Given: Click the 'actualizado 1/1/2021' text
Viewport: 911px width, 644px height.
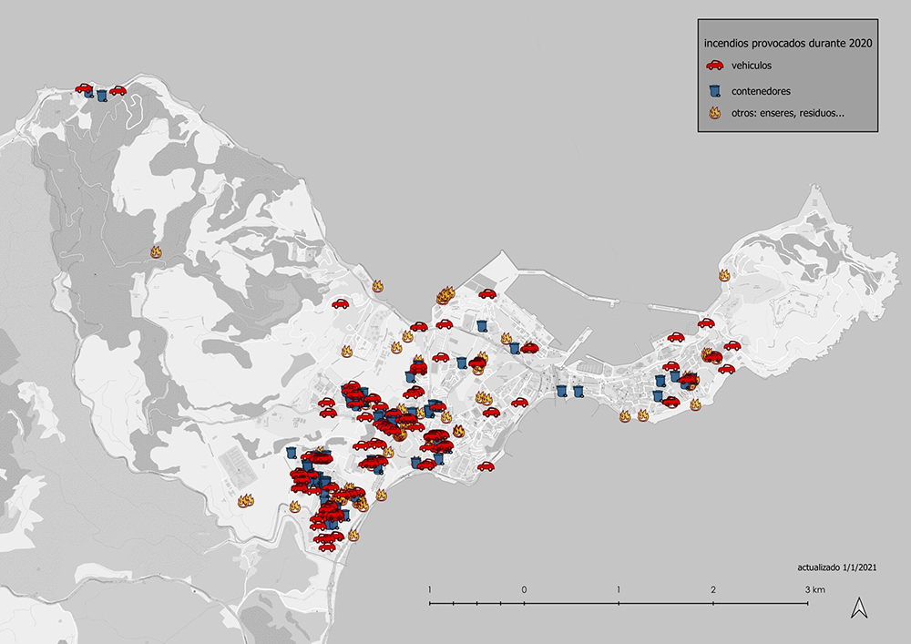Looking at the screenshot, I should [x=836, y=567].
